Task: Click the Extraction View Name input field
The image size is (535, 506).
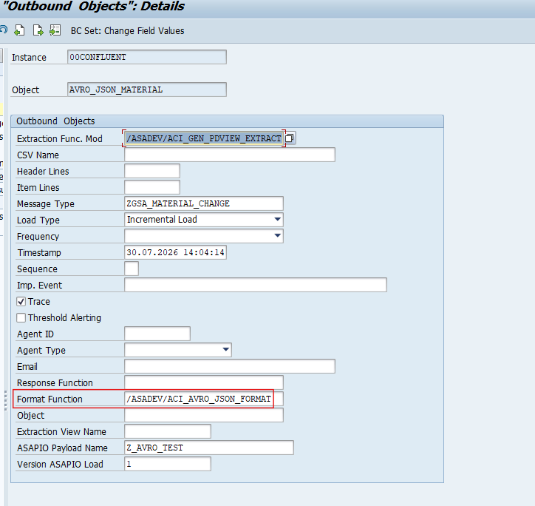Action: coord(168,431)
